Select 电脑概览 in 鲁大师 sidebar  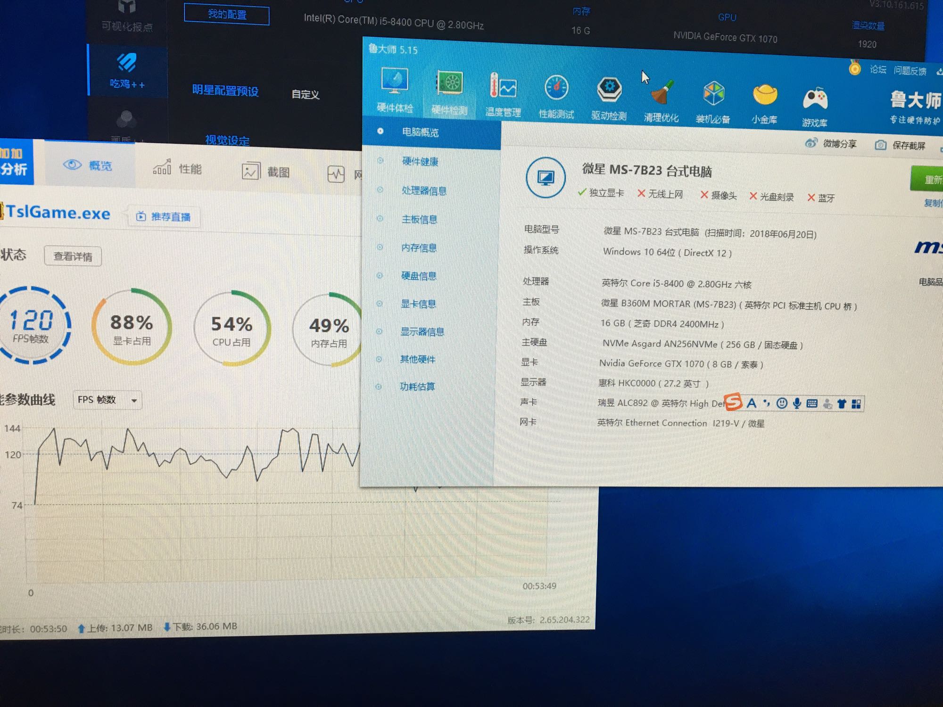pos(431,132)
